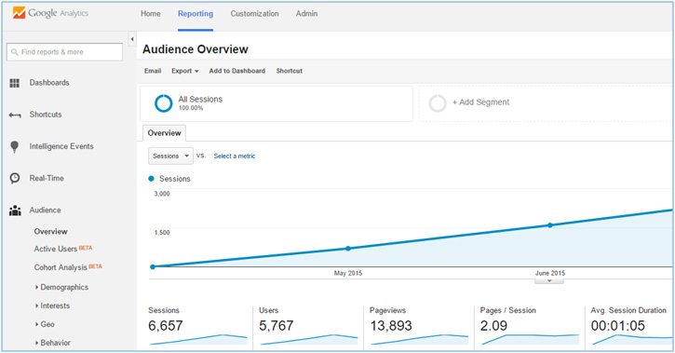Click the 3,000 axis label
This screenshot has width=675, height=353.
tap(162, 194)
